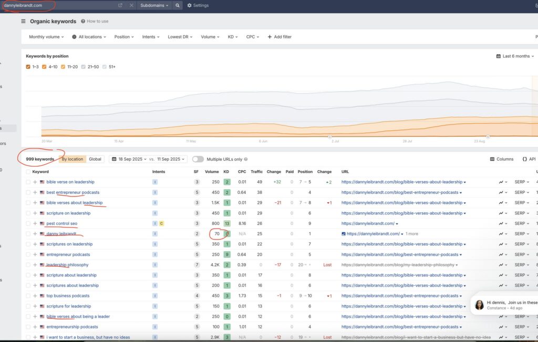538x342 pixels.
Task: Open the Subdomains mode dropdown
Action: pyautogui.click(x=154, y=5)
